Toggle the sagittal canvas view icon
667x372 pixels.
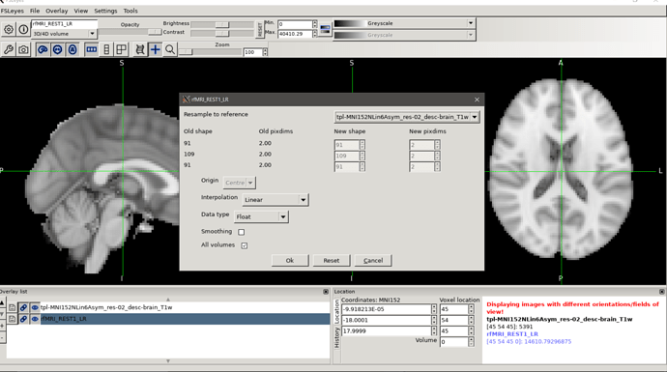click(43, 49)
